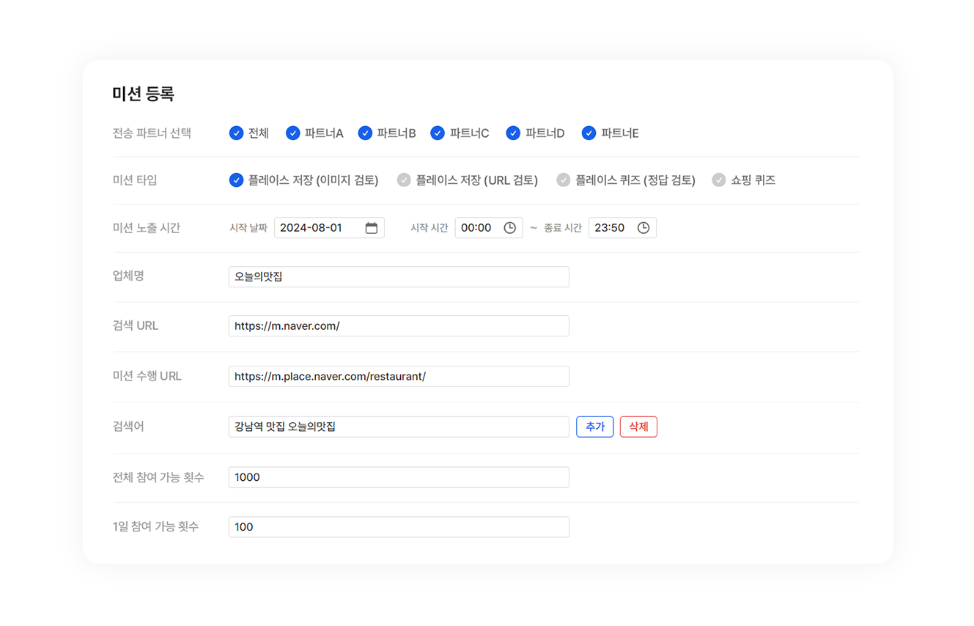The image size is (974, 626).
Task: Select 플레이스 저장 (URL 검토) mission type
Action: point(404,180)
